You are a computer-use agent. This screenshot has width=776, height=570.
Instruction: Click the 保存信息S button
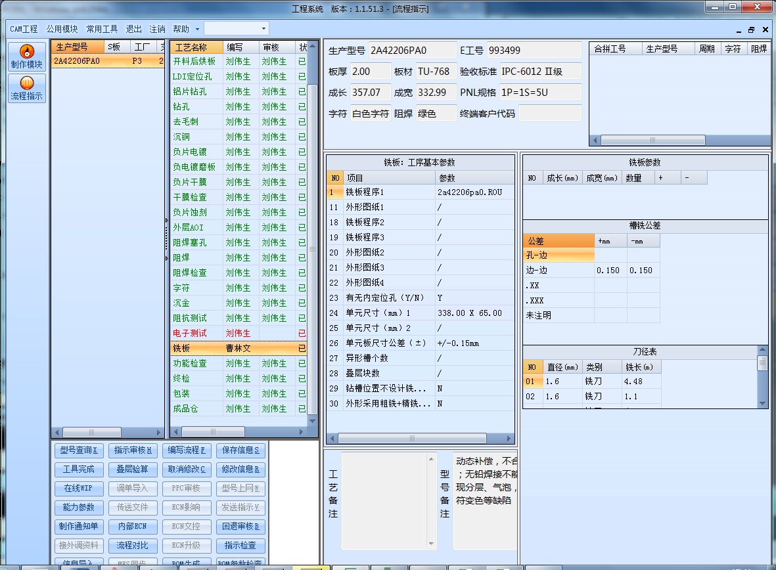click(240, 450)
